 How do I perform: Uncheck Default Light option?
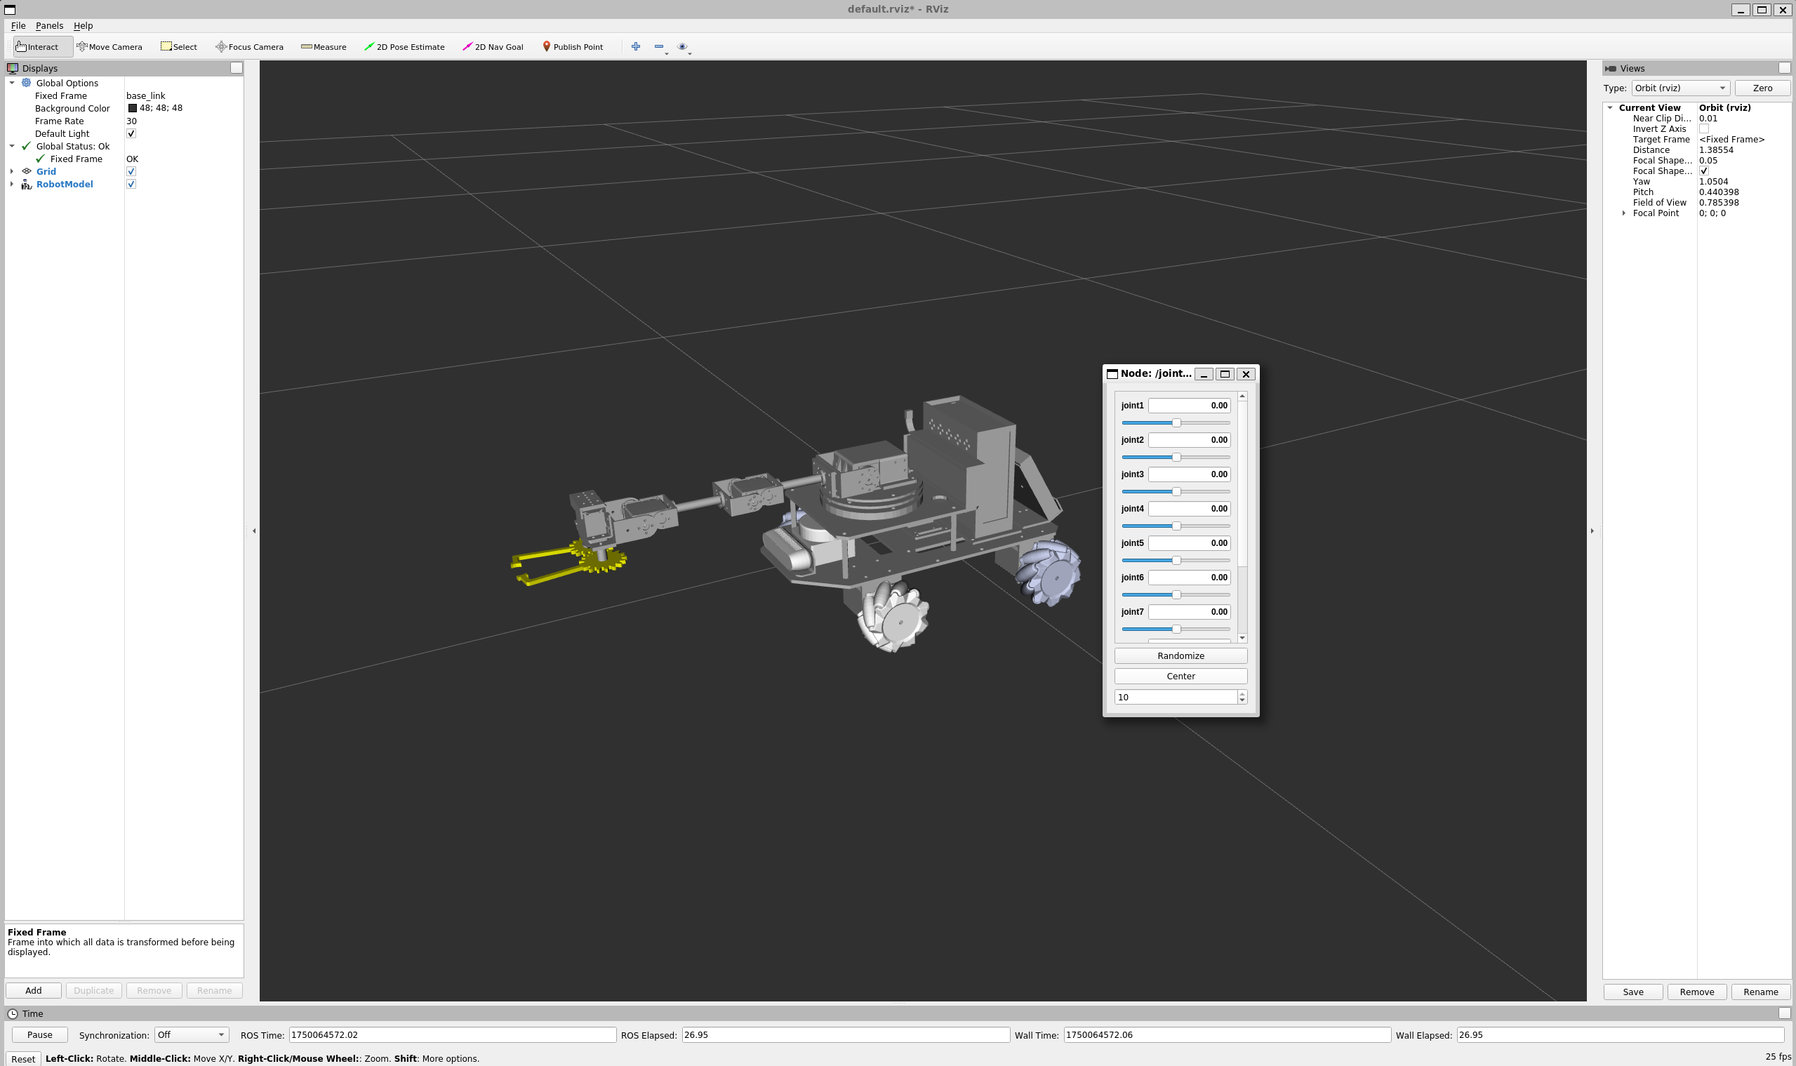click(131, 133)
